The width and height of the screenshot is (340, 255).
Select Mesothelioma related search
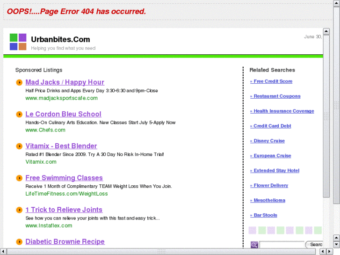[x=268, y=200]
